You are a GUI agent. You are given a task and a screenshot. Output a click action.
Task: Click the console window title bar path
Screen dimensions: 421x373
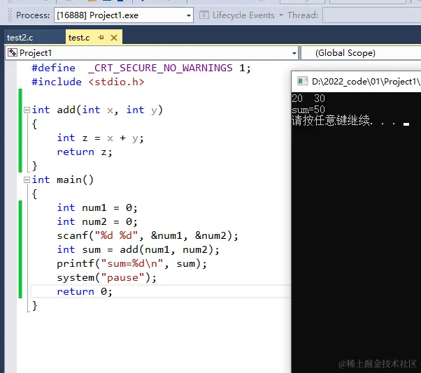tap(366, 81)
